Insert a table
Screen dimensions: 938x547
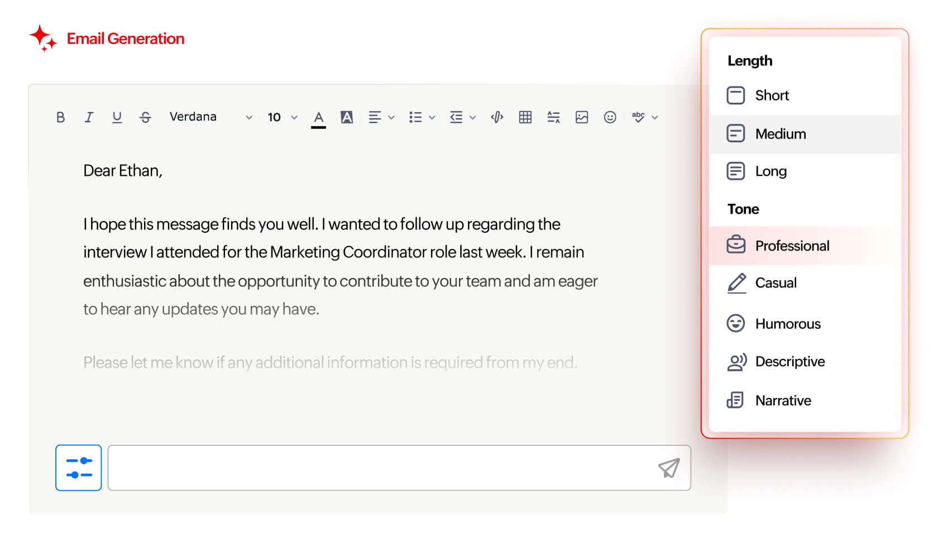[525, 117]
